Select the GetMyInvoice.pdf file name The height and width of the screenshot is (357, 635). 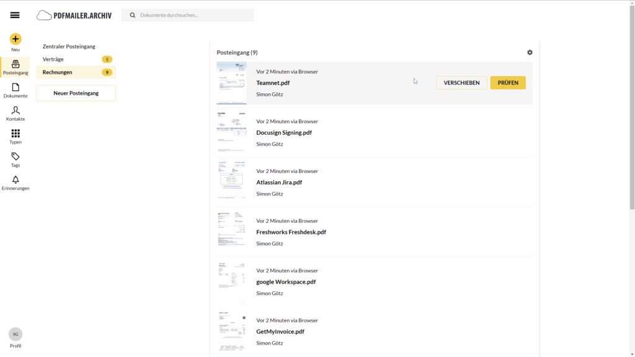point(280,332)
